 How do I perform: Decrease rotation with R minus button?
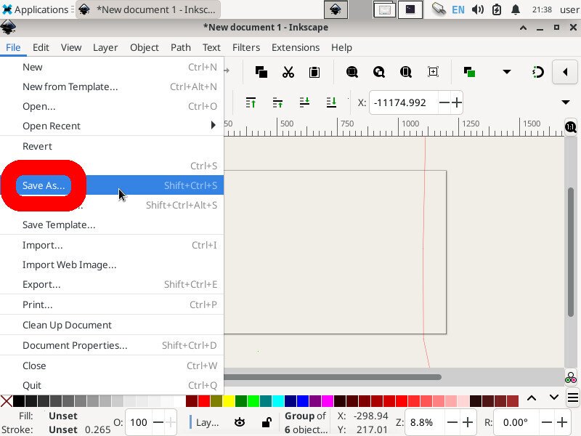tap(548, 422)
